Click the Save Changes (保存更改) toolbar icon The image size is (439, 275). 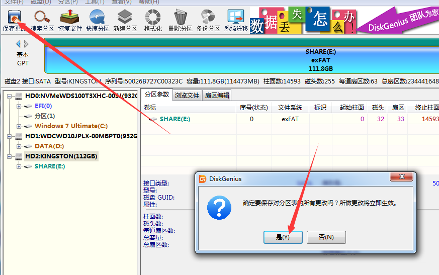coord(14,21)
